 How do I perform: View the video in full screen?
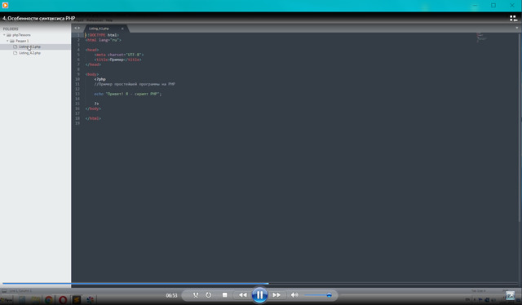coord(510,295)
